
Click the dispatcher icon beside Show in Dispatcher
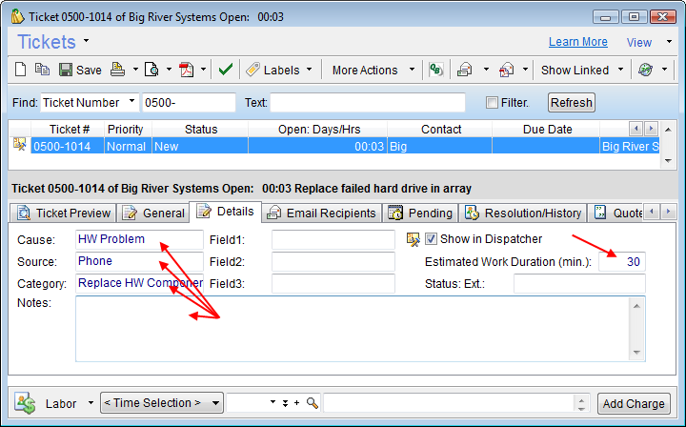[413, 239]
